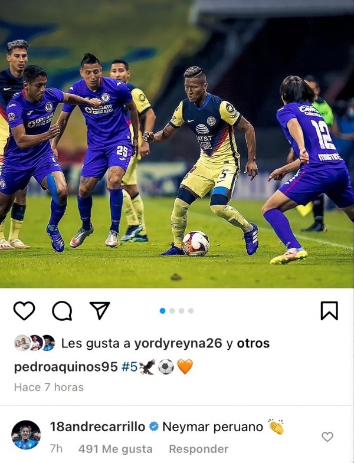Open 18andrecarrillo's profile picture
This screenshot has height=463, width=354.
[x=26, y=435]
